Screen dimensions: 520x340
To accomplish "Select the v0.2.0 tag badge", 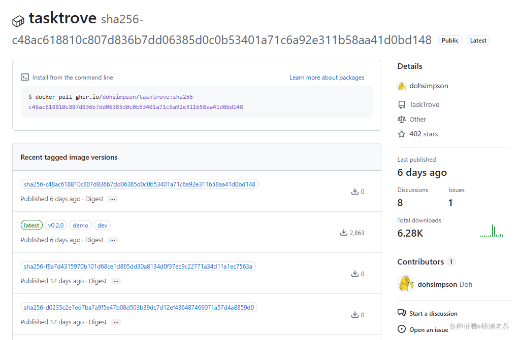I will point(56,225).
